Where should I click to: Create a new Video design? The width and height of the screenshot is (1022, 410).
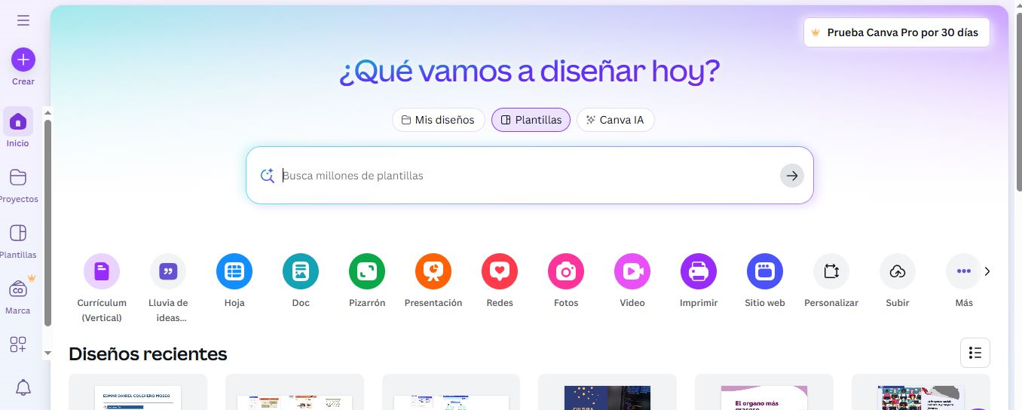coord(632,271)
